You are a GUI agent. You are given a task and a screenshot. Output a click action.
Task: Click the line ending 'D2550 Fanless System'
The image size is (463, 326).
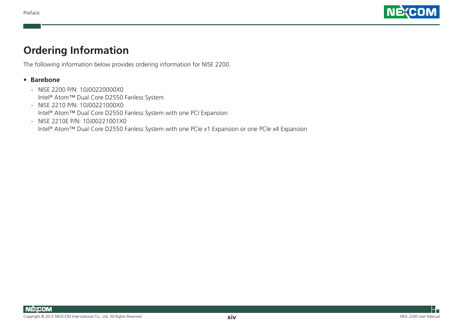100,98
